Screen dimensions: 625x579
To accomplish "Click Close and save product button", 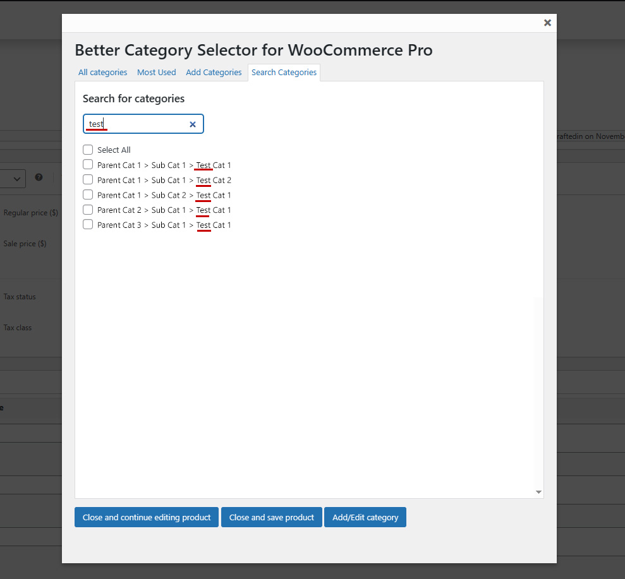I will pos(272,517).
